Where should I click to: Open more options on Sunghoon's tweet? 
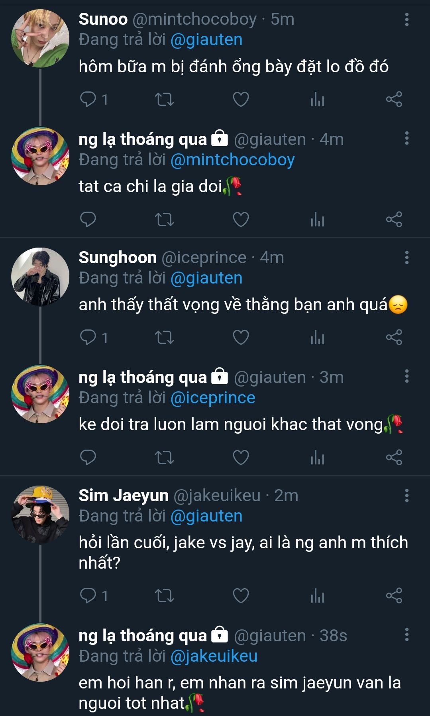[406, 258]
